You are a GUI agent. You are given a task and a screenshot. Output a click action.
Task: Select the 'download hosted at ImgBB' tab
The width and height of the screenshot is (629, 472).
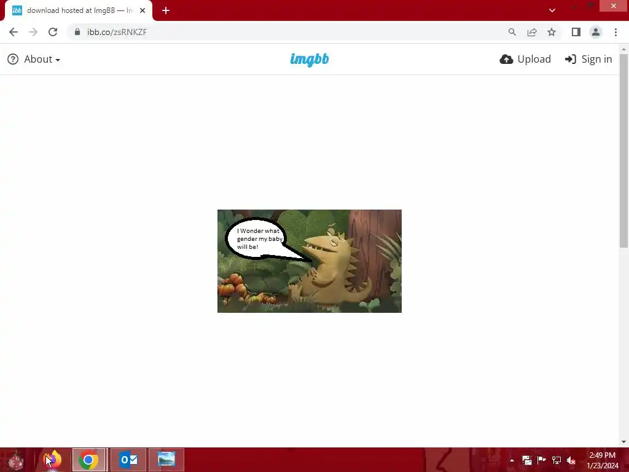(x=79, y=10)
